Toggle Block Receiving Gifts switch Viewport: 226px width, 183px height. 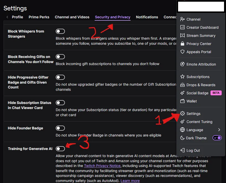[60, 57]
